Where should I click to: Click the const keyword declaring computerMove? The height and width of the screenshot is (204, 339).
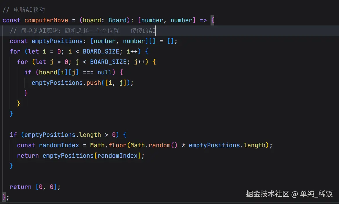[x=11, y=20]
